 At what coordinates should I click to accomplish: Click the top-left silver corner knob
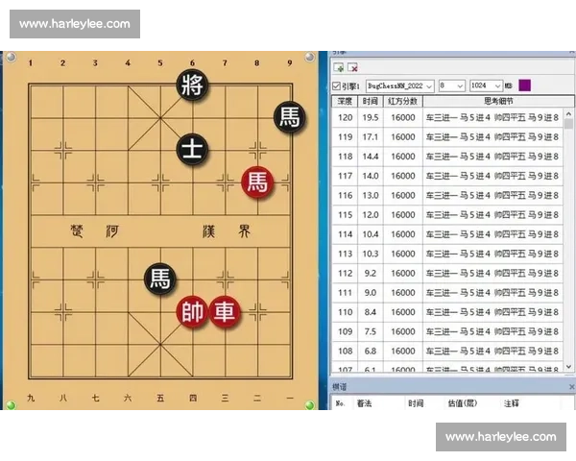pos(12,57)
